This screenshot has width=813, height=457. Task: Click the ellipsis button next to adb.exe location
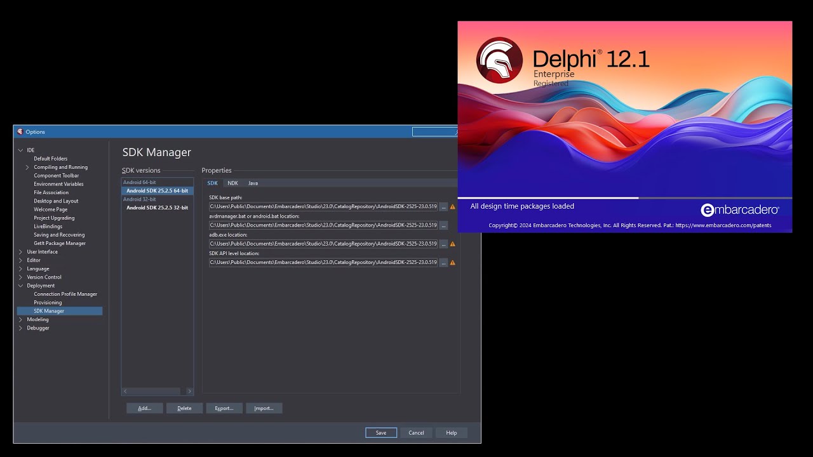[443, 244]
